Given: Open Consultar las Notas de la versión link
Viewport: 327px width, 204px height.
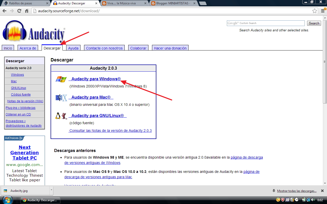Looking at the screenshot, I should pyautogui.click(x=111, y=131).
